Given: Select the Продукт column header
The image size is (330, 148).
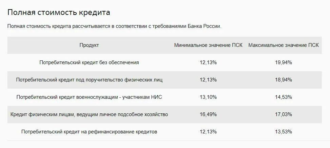Looking at the screenshot, I should click(x=89, y=45).
